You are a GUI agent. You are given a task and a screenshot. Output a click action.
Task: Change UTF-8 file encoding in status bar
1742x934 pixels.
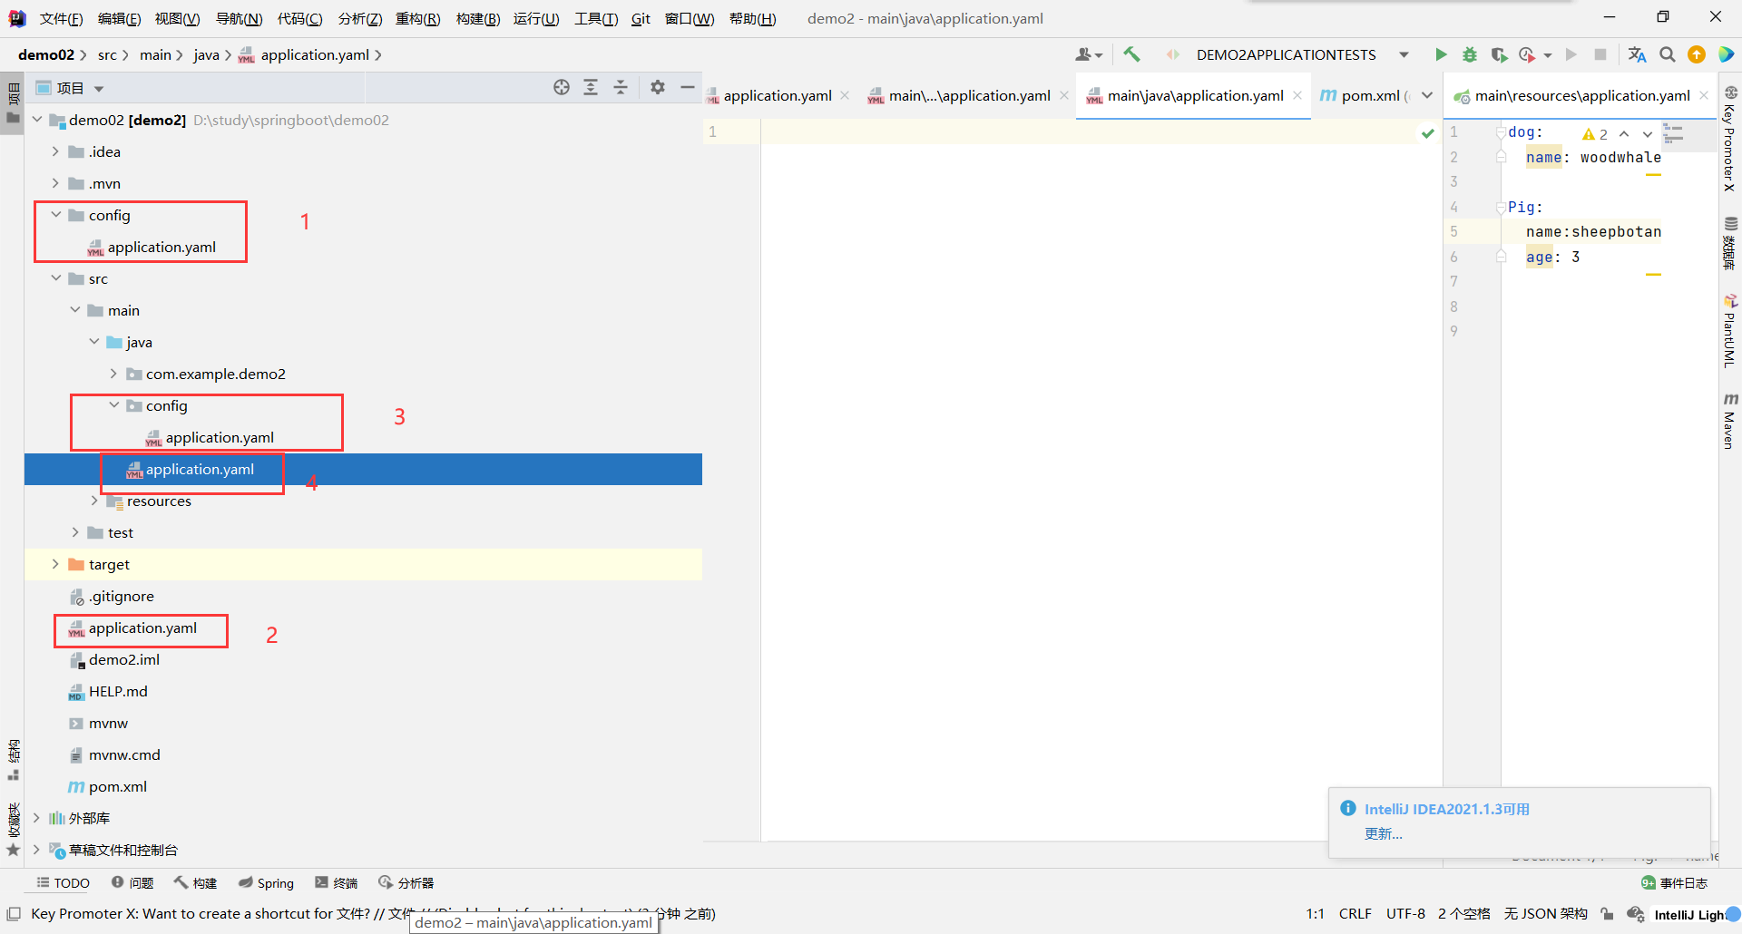pyautogui.click(x=1405, y=914)
